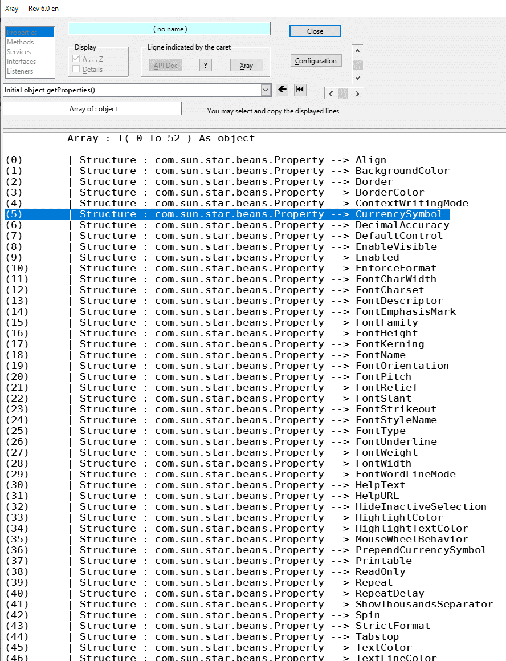Image resolution: width=506 pixels, height=661 pixels.
Task: Click the horizontal scrollbar right arrow
Action: [357, 94]
